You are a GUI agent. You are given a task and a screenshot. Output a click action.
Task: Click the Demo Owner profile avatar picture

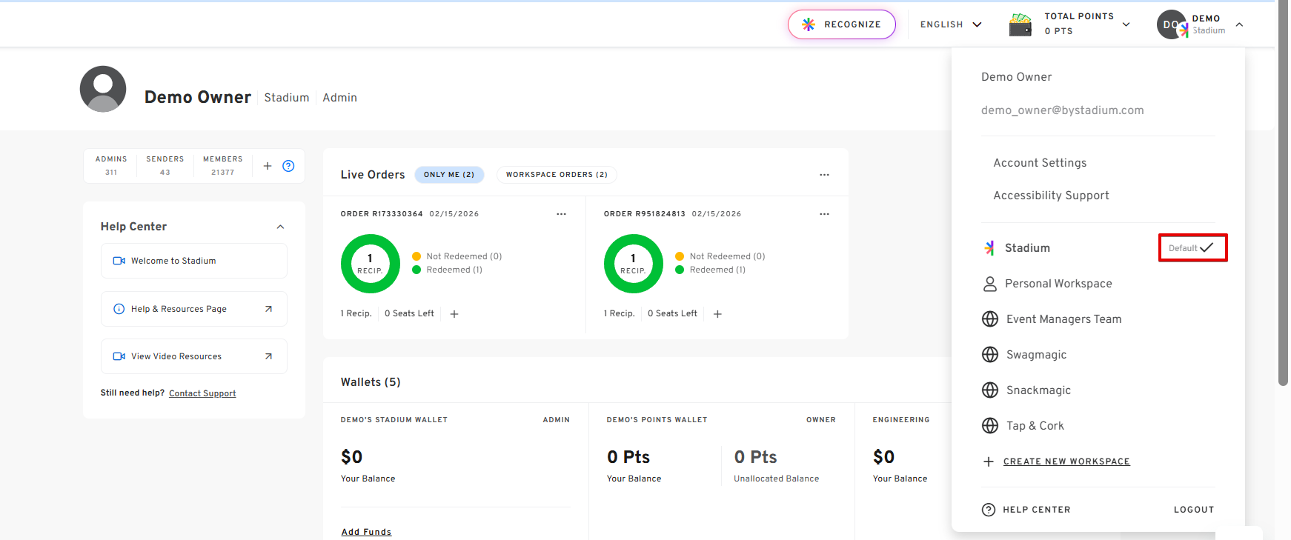[103, 89]
